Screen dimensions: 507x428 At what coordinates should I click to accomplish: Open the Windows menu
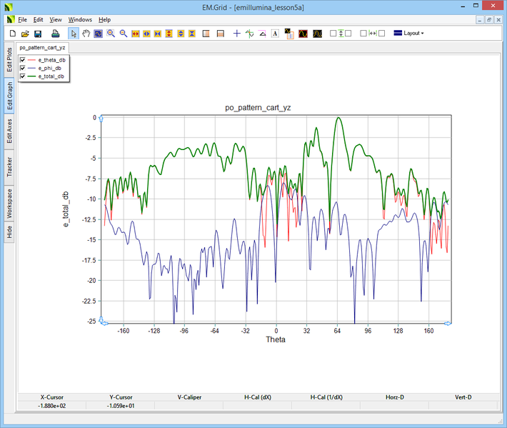pos(80,19)
